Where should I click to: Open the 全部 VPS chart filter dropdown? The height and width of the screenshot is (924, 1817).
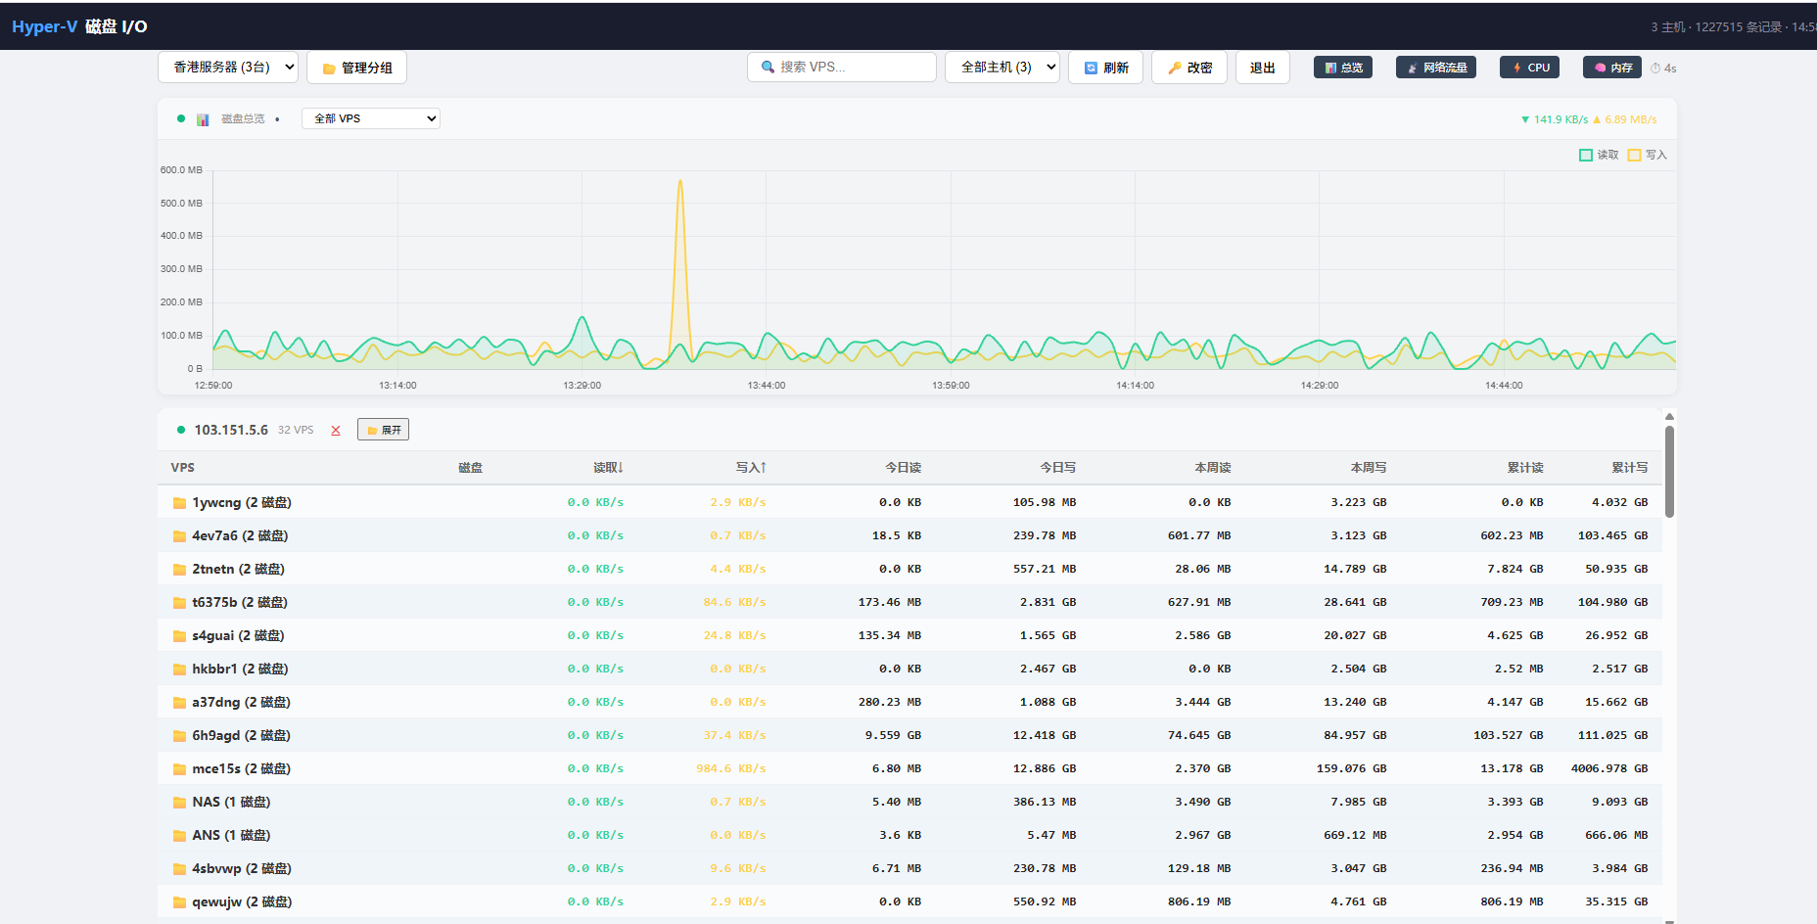pyautogui.click(x=371, y=118)
